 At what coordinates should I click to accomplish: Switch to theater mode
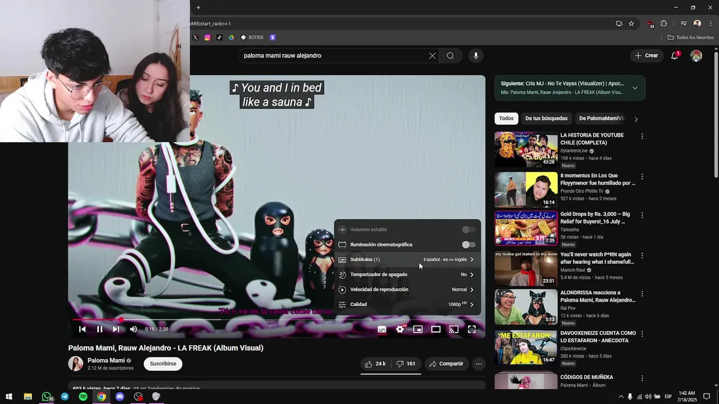pyautogui.click(x=436, y=329)
